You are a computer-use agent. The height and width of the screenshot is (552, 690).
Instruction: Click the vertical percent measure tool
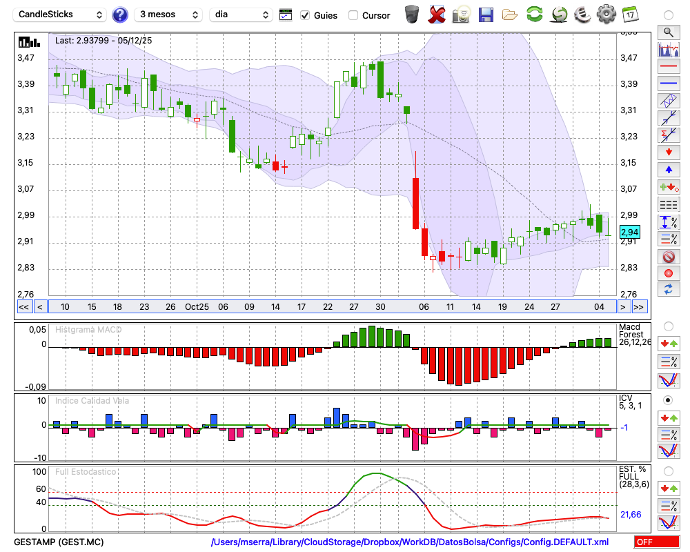click(x=669, y=221)
